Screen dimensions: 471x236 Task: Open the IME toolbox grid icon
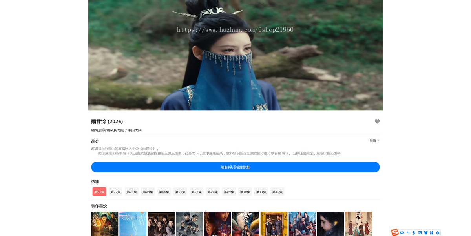pyautogui.click(x=431, y=233)
